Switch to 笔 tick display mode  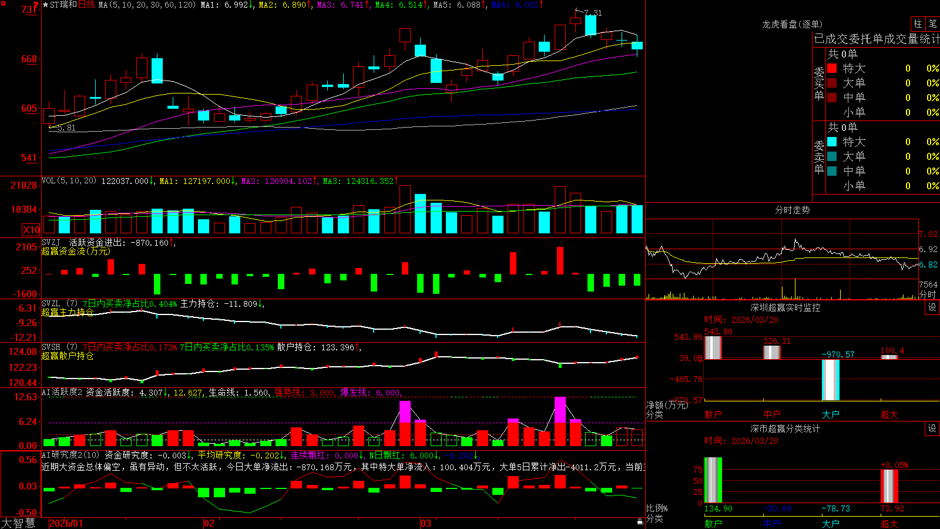(932, 24)
